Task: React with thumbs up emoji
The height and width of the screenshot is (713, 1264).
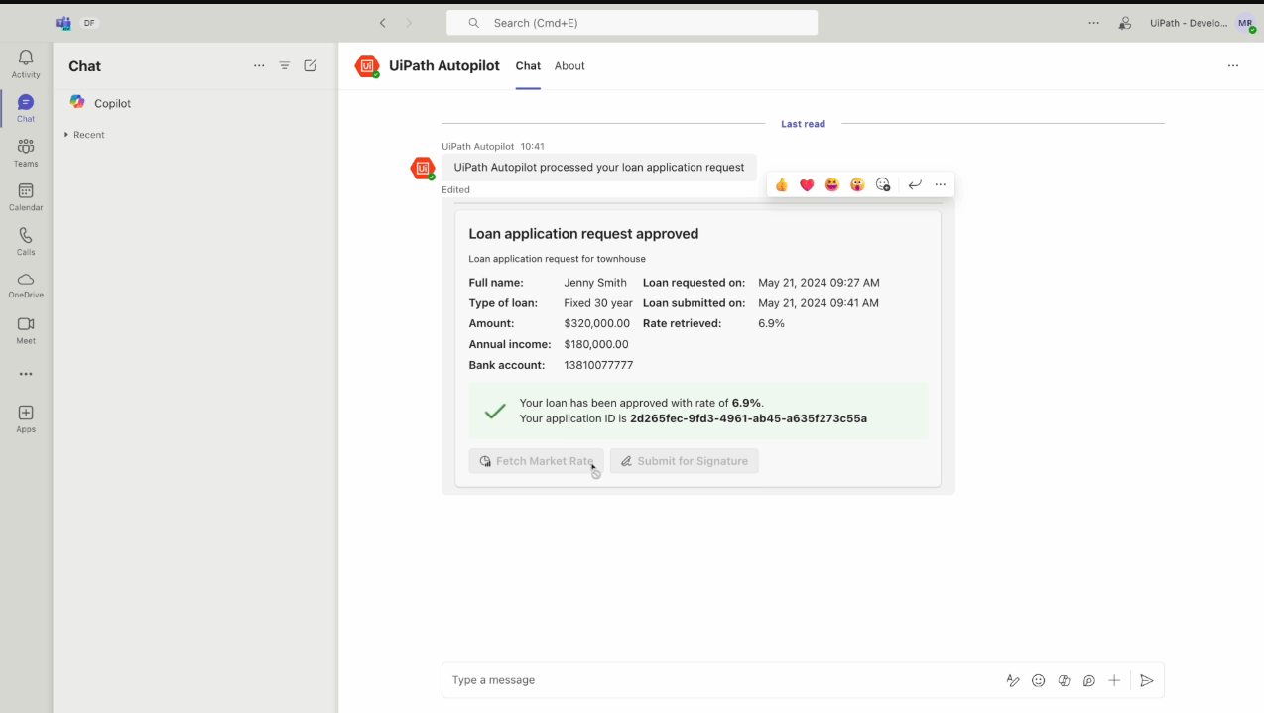Action: [x=782, y=184]
